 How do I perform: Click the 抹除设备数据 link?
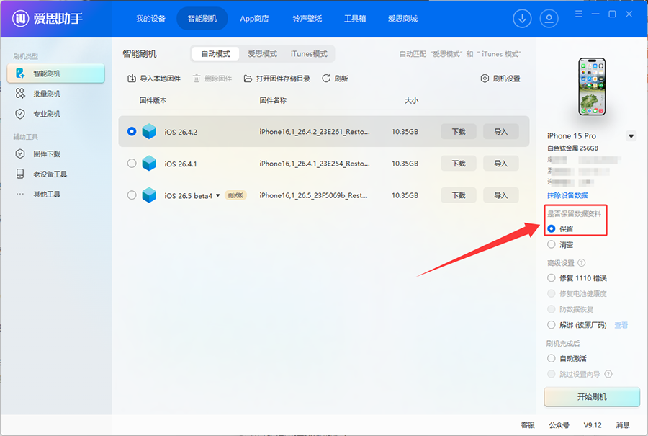tap(567, 195)
